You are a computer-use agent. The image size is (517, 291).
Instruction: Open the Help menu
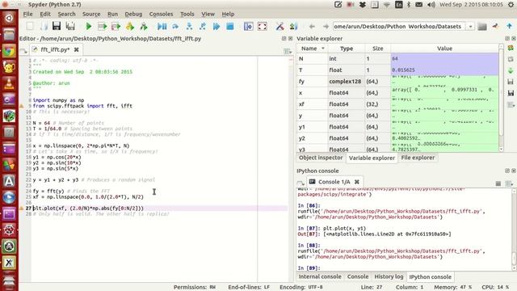[x=228, y=15]
